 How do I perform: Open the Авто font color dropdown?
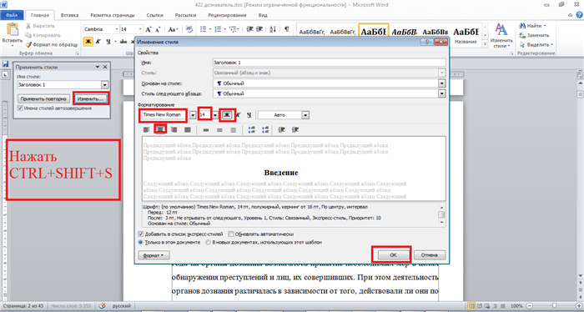tap(305, 115)
